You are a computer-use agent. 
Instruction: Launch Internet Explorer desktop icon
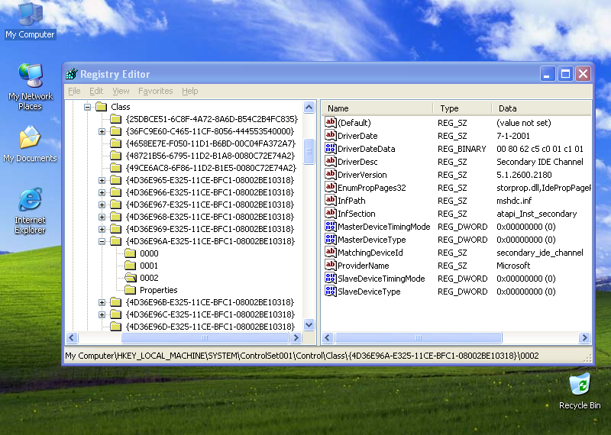30,211
